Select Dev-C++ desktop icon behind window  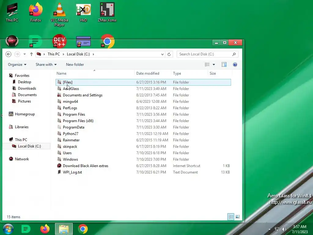pyautogui.click(x=59, y=41)
